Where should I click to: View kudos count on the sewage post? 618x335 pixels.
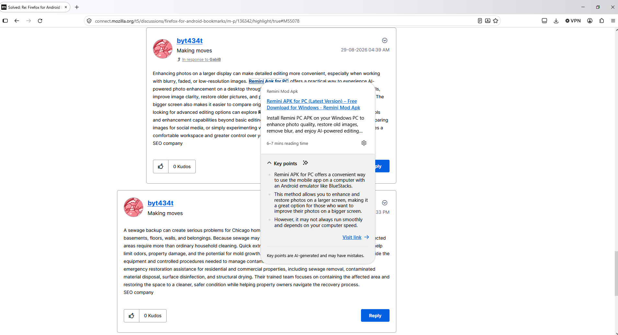click(153, 316)
